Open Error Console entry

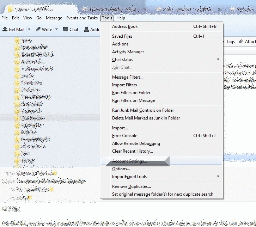pos(161,136)
